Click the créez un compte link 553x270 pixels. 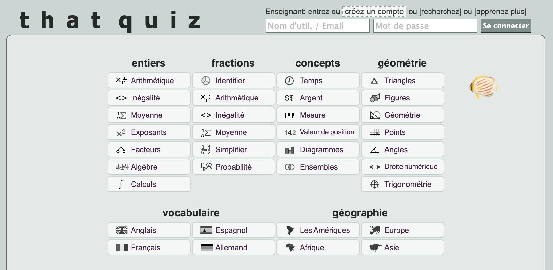point(373,12)
